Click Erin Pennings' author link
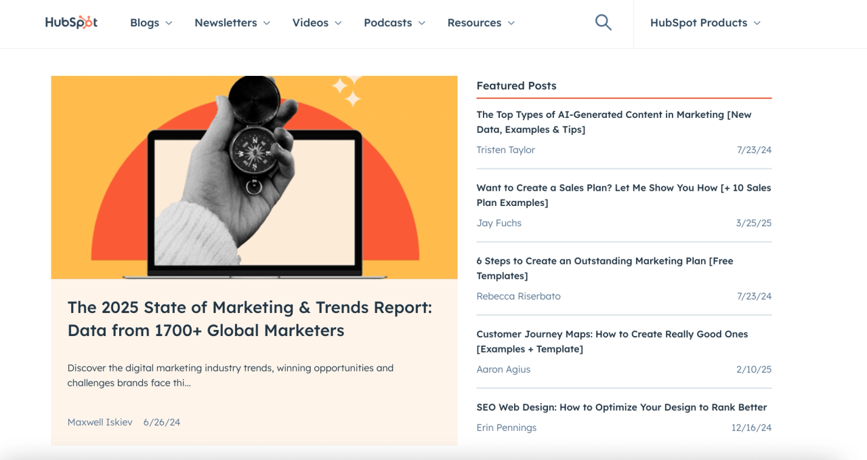This screenshot has width=867, height=460. tap(506, 427)
